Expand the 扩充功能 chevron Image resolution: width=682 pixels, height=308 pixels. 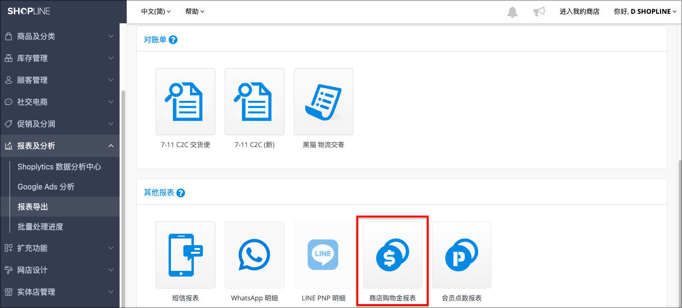[x=111, y=248]
